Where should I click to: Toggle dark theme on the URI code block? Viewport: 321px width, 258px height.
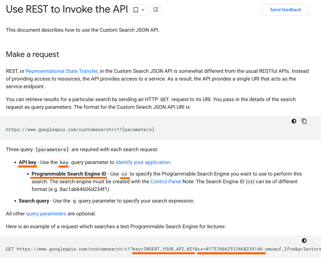tap(294, 121)
